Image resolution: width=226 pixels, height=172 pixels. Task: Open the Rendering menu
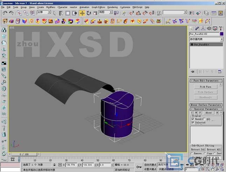(x=112, y=7)
